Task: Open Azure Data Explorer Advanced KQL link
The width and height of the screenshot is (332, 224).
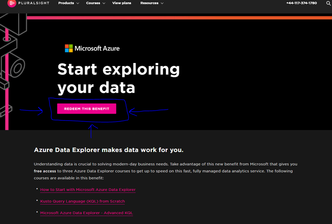Action: tap(87, 213)
